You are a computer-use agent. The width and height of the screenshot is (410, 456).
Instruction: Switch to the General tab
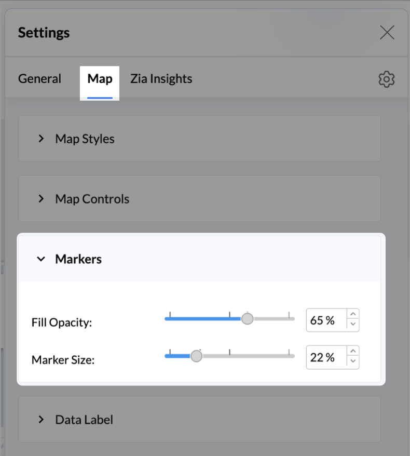(39, 79)
